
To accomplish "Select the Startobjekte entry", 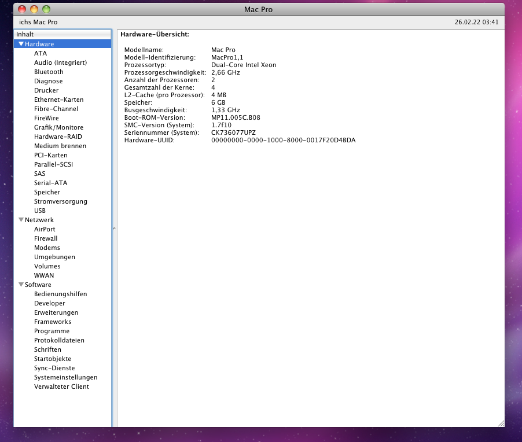I will pyautogui.click(x=53, y=359).
